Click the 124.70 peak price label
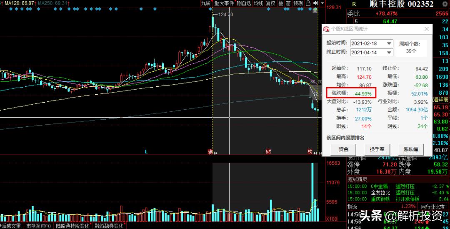Screen dimensions: 450x229 (x=225, y=14)
